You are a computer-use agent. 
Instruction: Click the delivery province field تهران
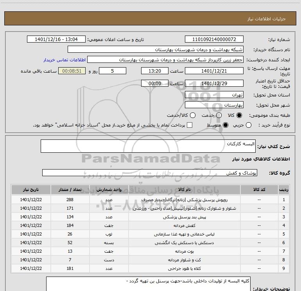click(214, 95)
